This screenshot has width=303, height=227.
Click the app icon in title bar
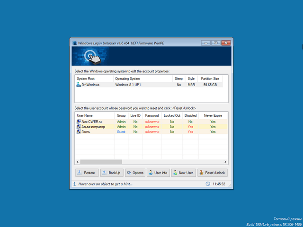74,43
